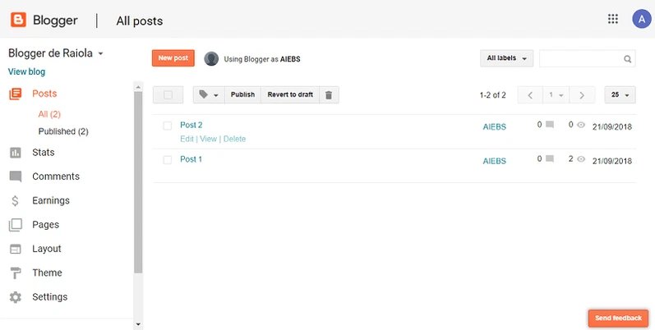The height and width of the screenshot is (330, 655).
Task: Tick the select-all posts checkbox
Action: click(x=168, y=95)
